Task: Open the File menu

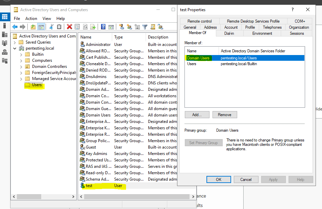Action: (x=17, y=19)
